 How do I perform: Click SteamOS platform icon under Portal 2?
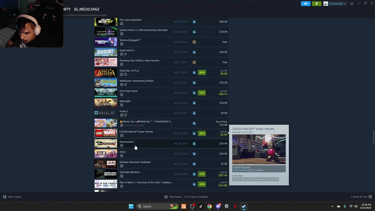coord(125,115)
